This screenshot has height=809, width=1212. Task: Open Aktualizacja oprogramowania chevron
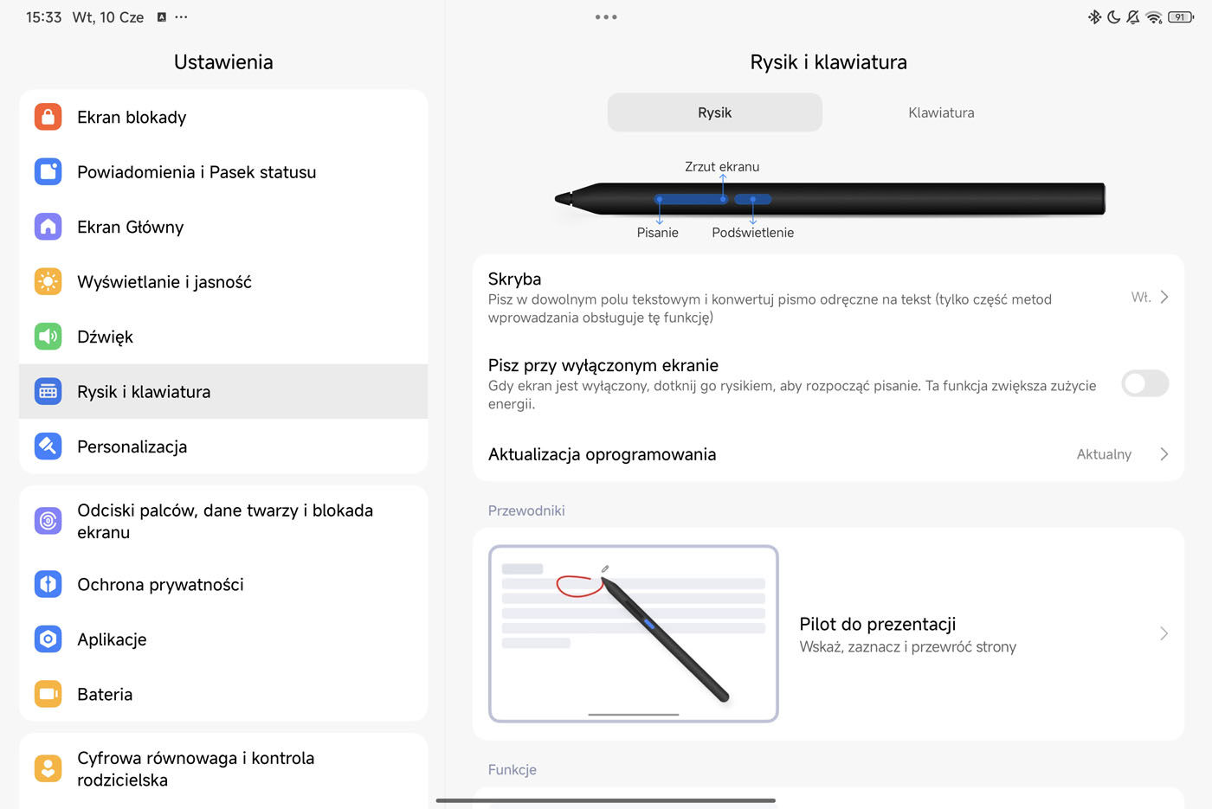(x=1164, y=454)
